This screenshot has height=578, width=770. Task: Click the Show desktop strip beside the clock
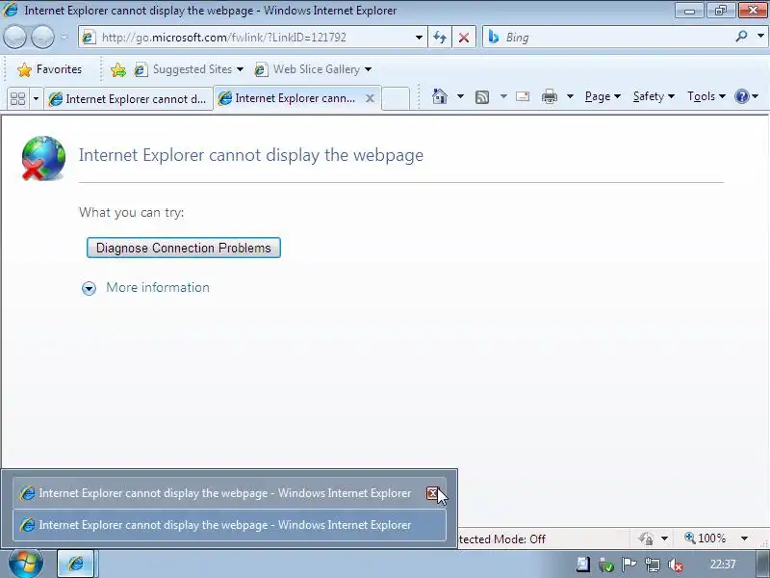(x=762, y=564)
